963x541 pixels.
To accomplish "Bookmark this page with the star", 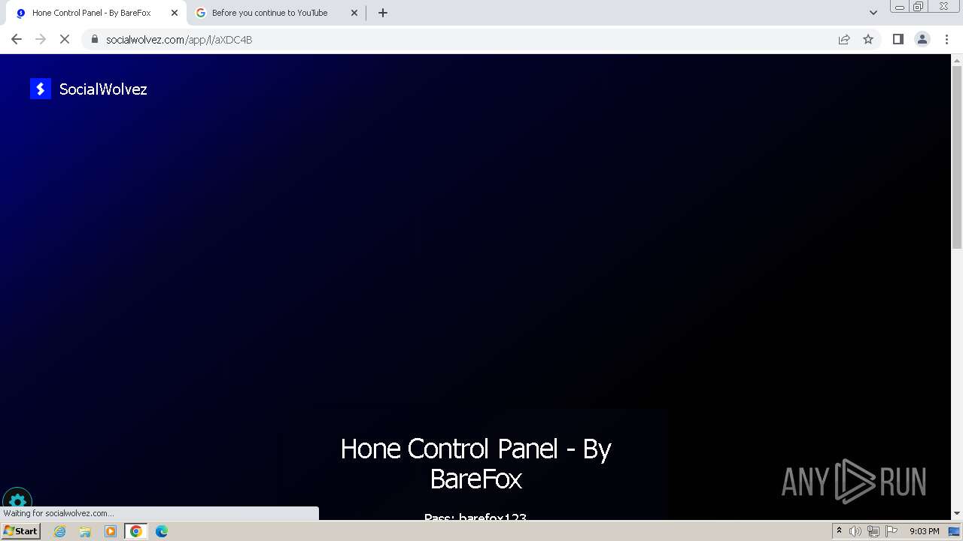I will click(x=868, y=39).
